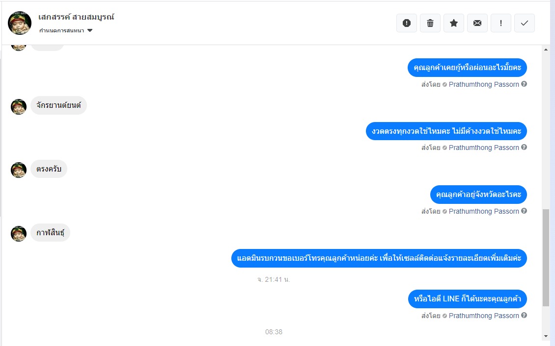
Task: Delete conversation with the trash icon
Action: pyautogui.click(x=430, y=23)
